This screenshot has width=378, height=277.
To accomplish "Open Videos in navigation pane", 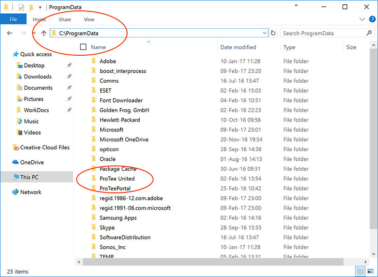I will pyautogui.click(x=32, y=132).
